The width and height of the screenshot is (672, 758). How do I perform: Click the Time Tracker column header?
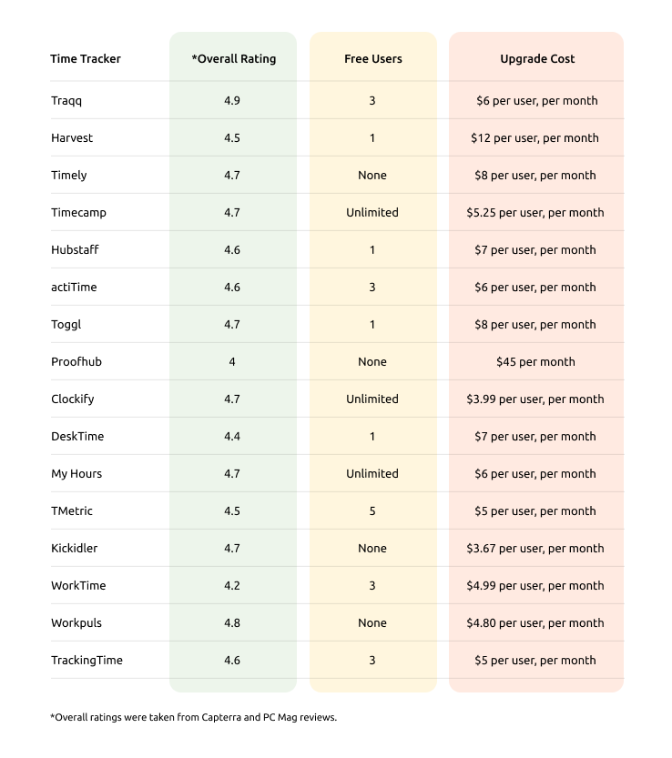(x=86, y=58)
